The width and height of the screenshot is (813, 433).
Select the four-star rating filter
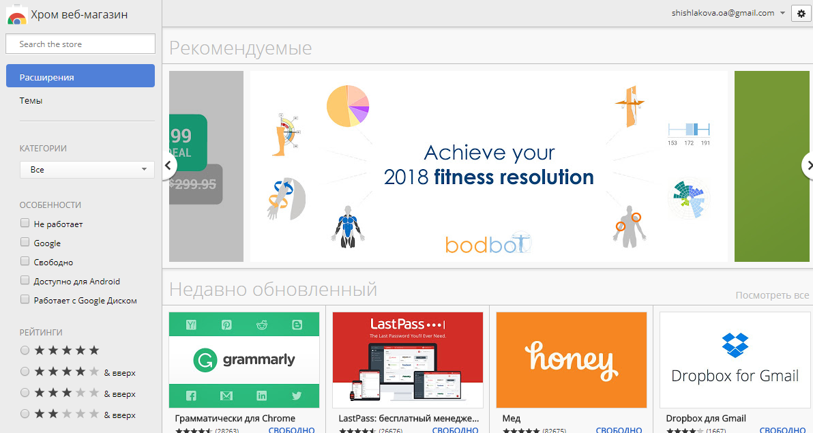24,372
